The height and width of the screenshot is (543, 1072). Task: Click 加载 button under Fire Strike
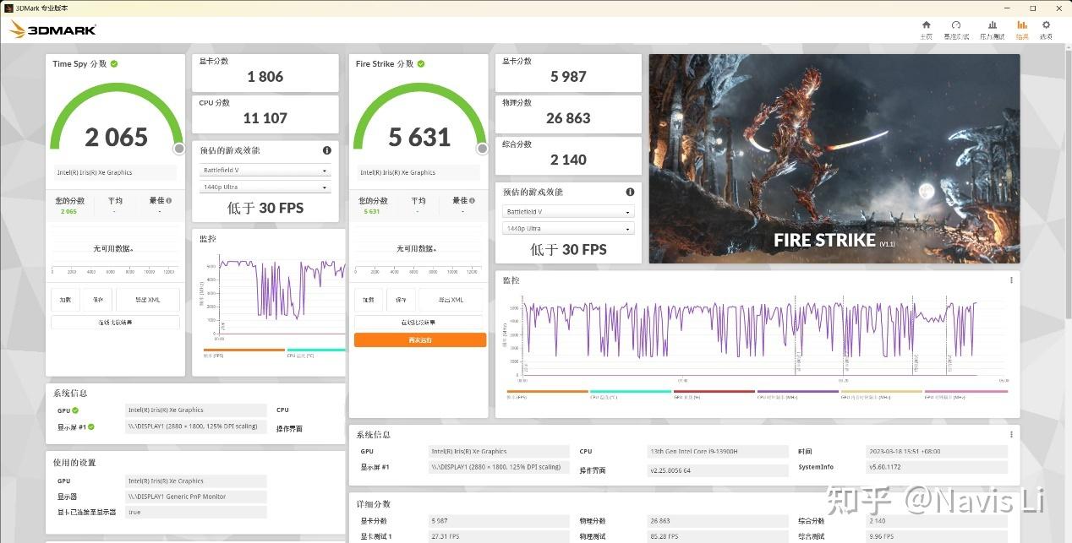coord(369,300)
